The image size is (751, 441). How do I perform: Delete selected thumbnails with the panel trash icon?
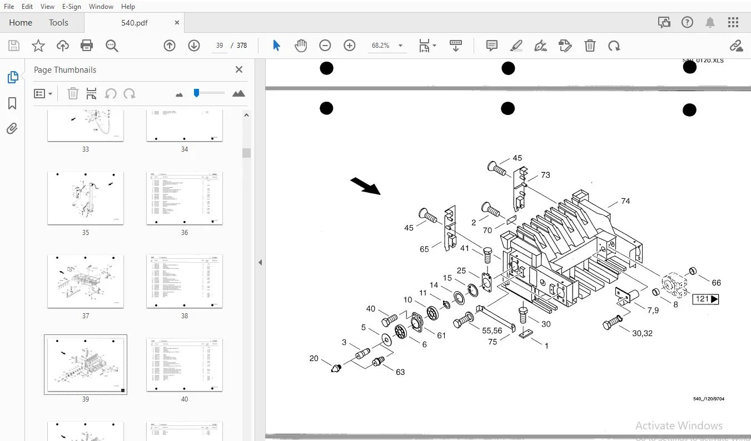click(x=73, y=93)
